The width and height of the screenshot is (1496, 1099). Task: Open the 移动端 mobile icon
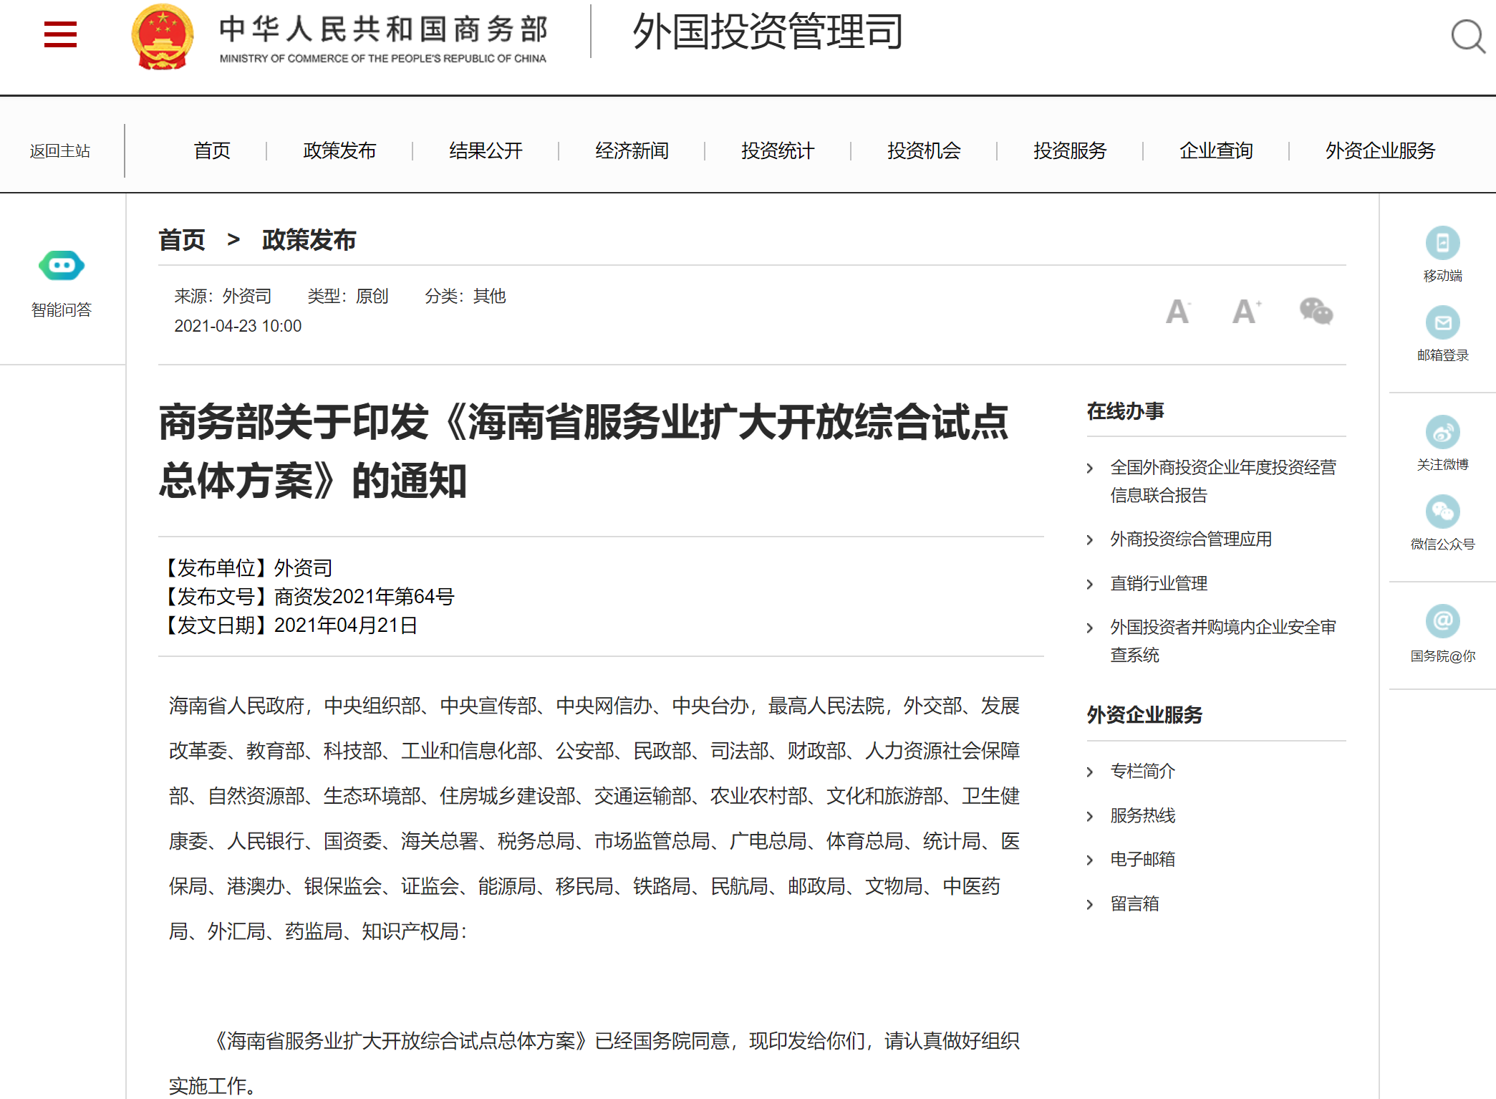pos(1442,244)
